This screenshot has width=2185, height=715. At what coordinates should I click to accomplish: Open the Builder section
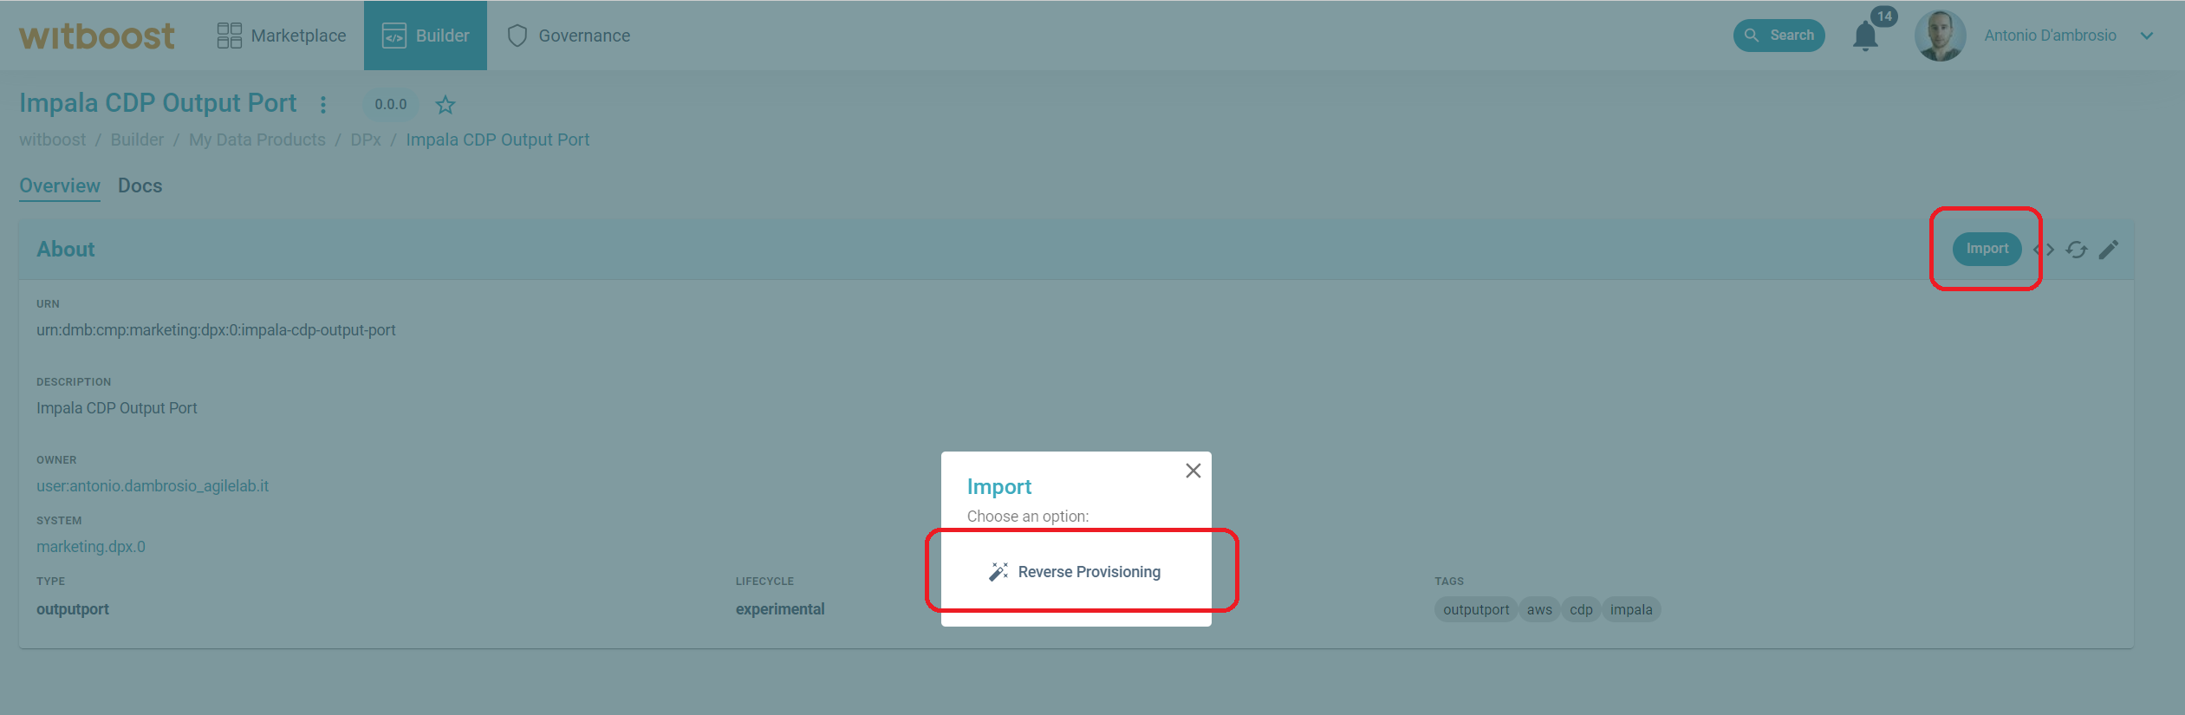click(x=426, y=36)
